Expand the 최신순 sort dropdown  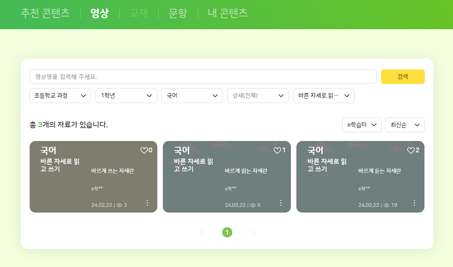(x=405, y=125)
